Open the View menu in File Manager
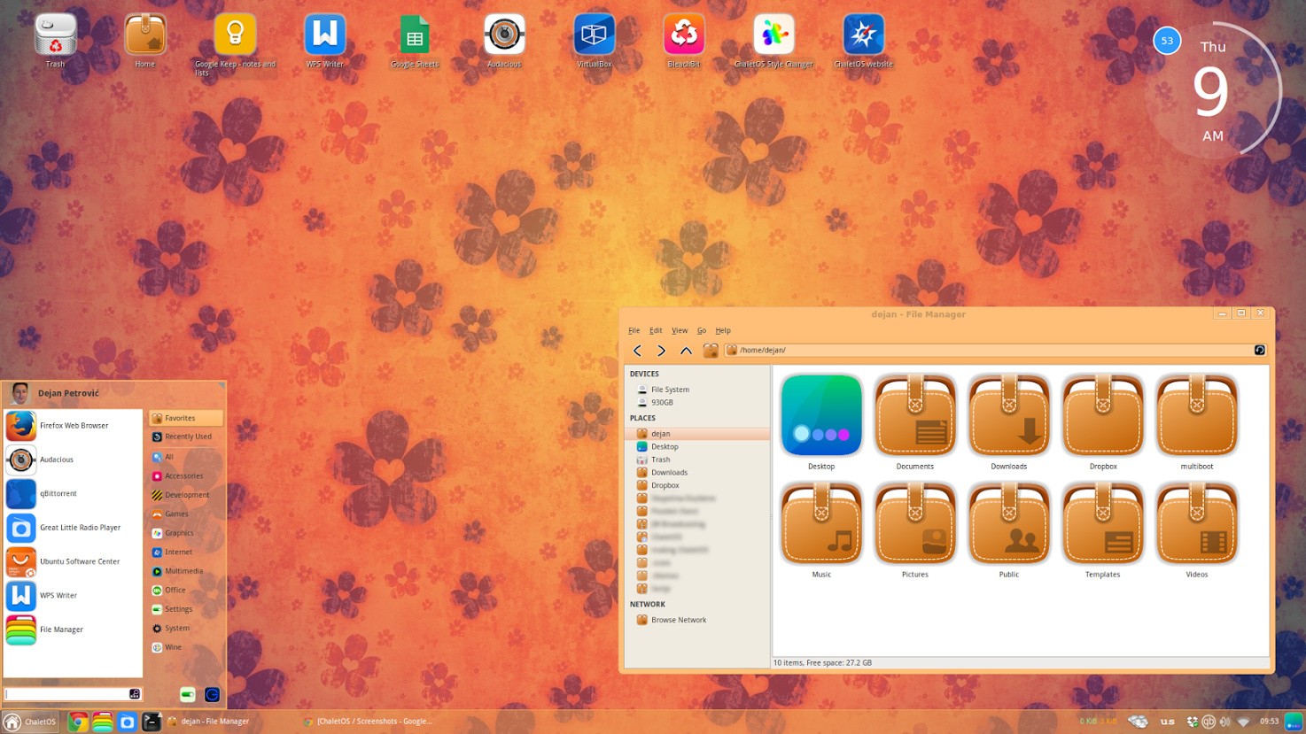This screenshot has width=1306, height=734. click(680, 329)
